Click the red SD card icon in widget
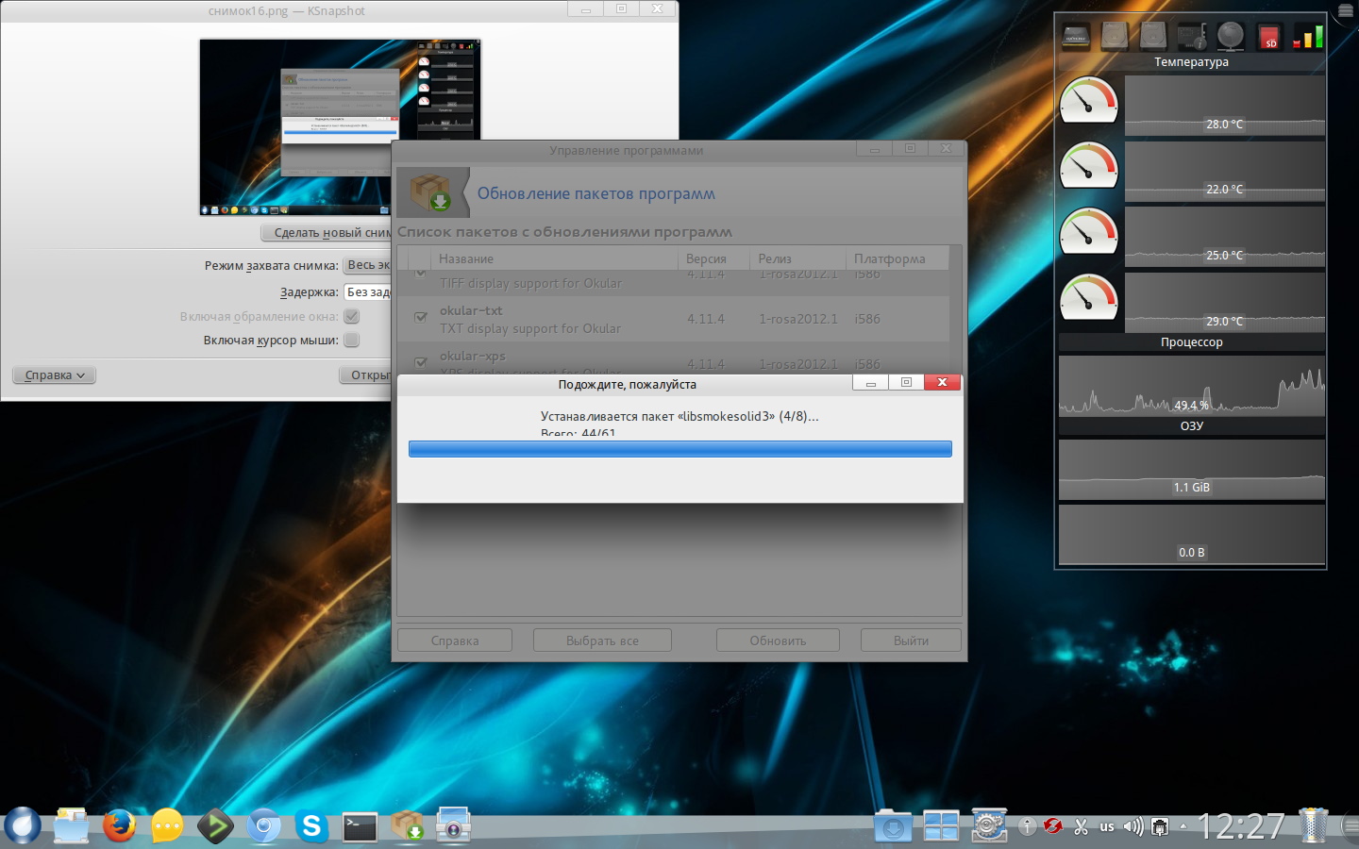This screenshot has width=1359, height=849. [1269, 37]
